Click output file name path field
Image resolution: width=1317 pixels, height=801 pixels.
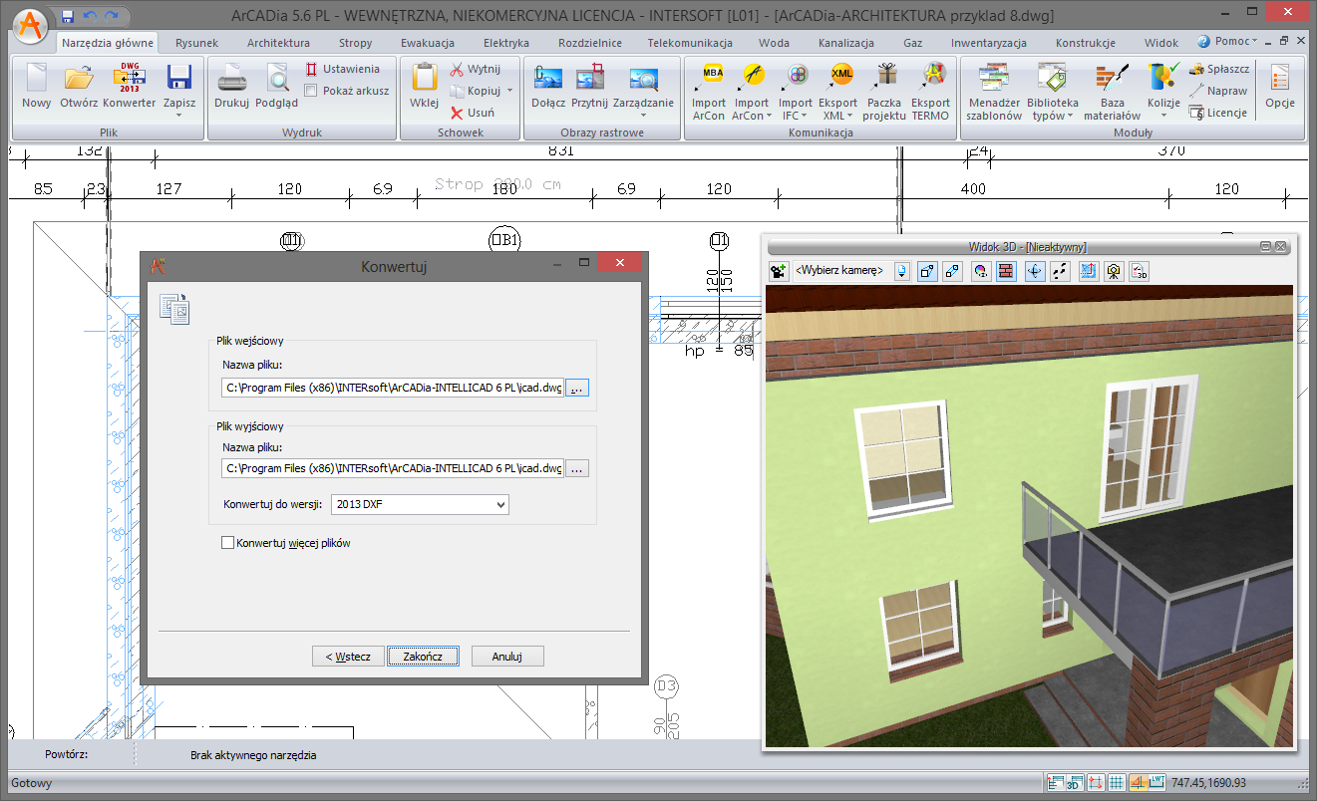393,468
